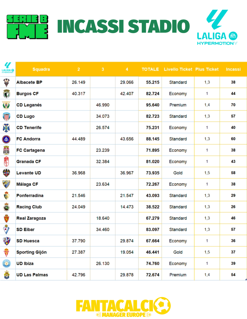Viewport: 247px width, 319px height.
Task: Click the Levante UD club crest
Action: click(x=7, y=173)
